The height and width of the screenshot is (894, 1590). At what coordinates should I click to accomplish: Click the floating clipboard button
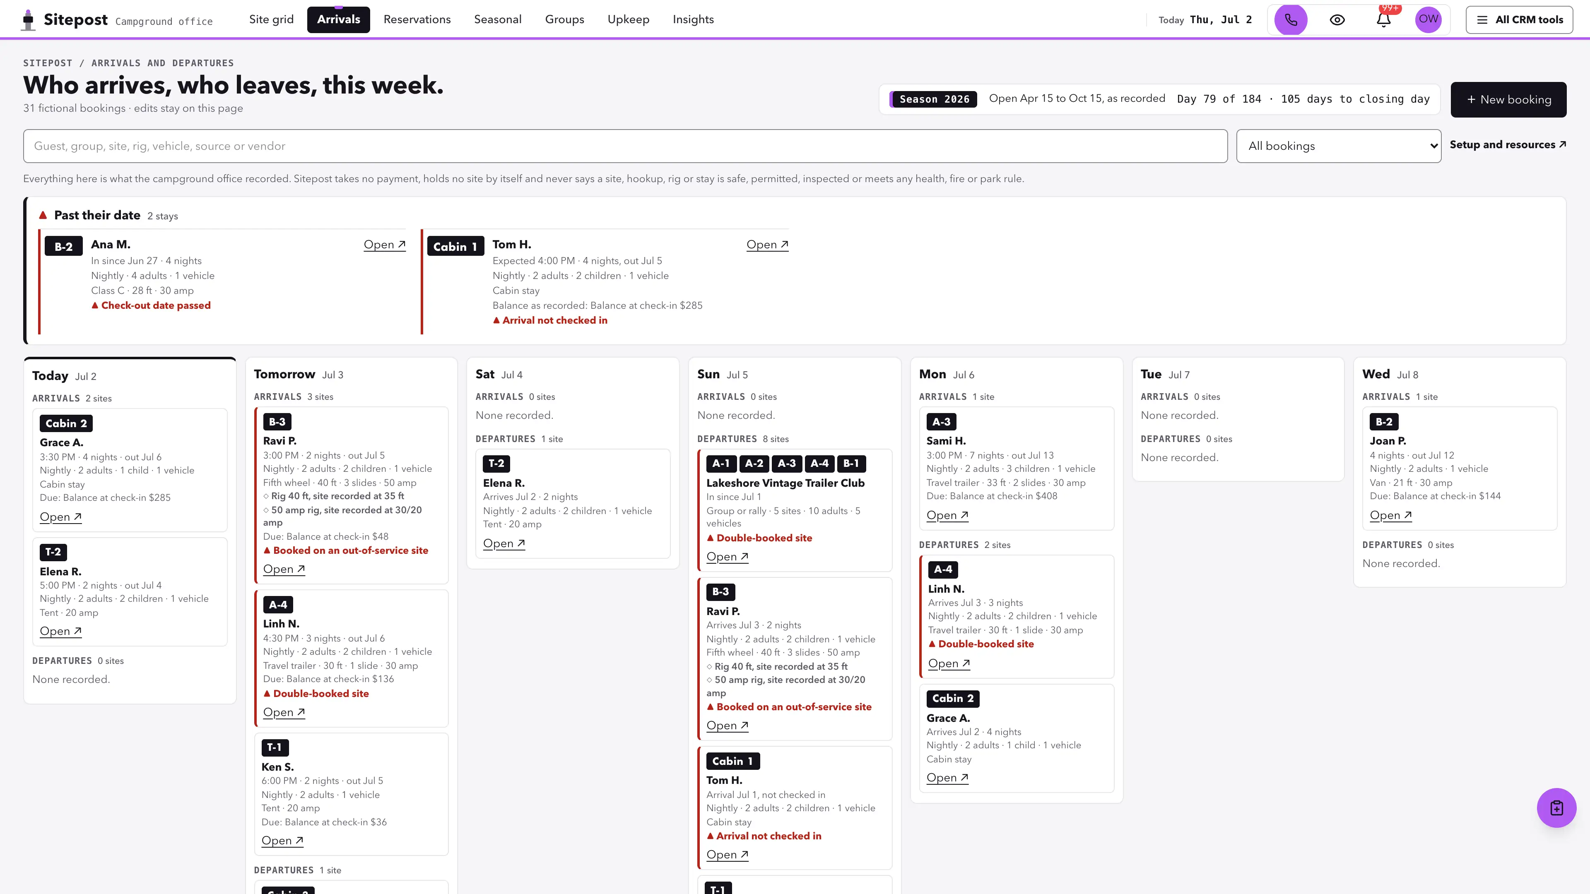pos(1556,807)
